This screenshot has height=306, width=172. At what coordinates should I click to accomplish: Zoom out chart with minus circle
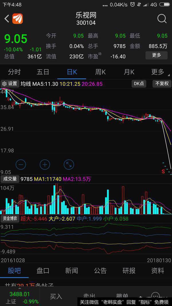[21, 165]
